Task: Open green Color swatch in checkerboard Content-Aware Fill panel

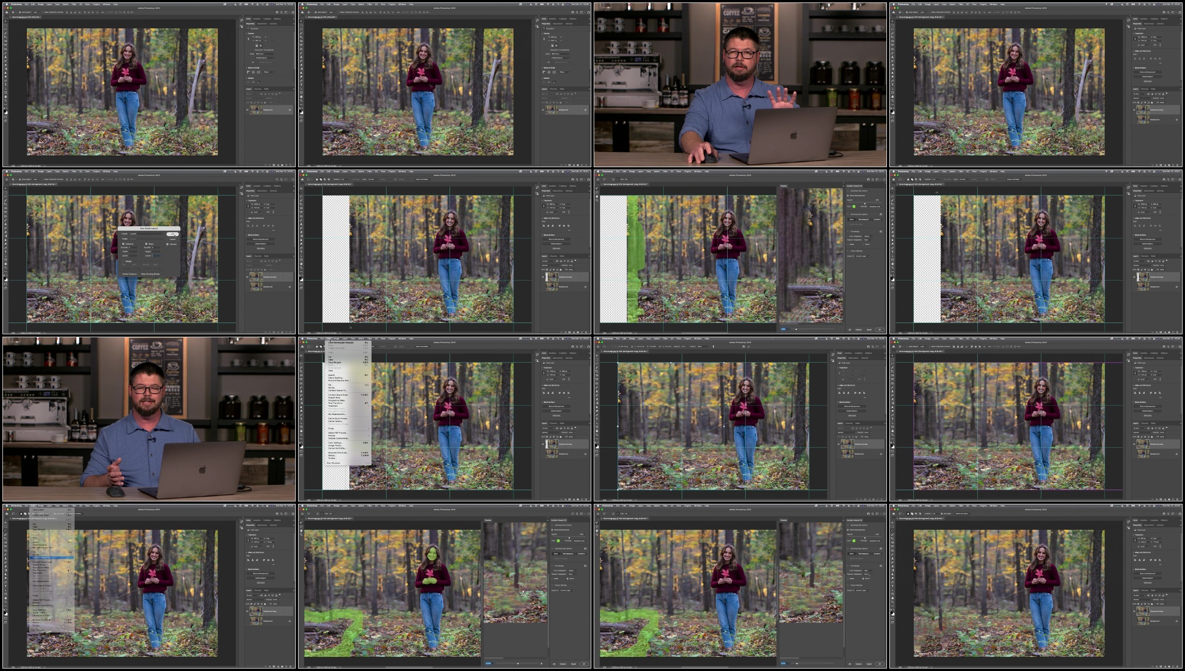Action: [x=854, y=206]
